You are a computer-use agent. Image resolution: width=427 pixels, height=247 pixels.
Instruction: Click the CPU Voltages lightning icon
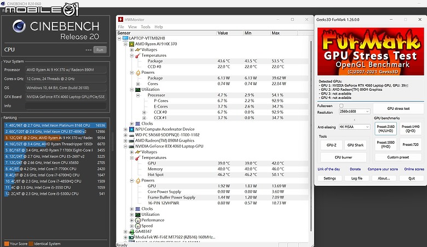138,50
